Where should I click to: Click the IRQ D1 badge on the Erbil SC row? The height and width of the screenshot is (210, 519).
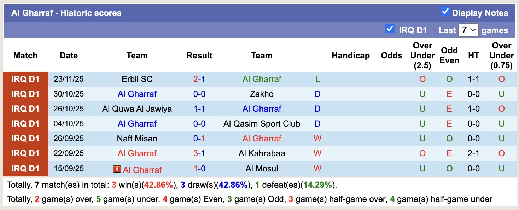click(x=25, y=79)
